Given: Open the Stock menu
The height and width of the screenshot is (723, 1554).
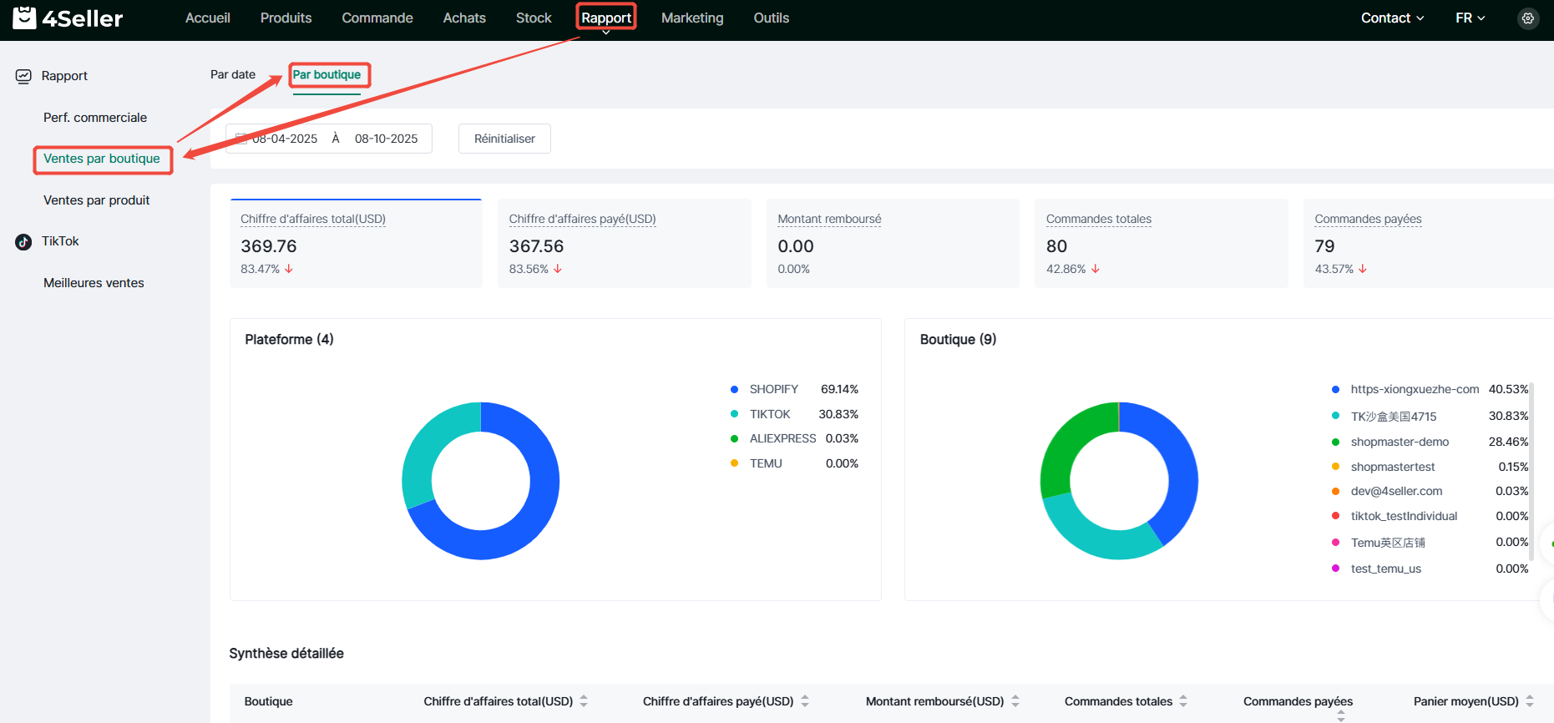Looking at the screenshot, I should click(x=534, y=18).
